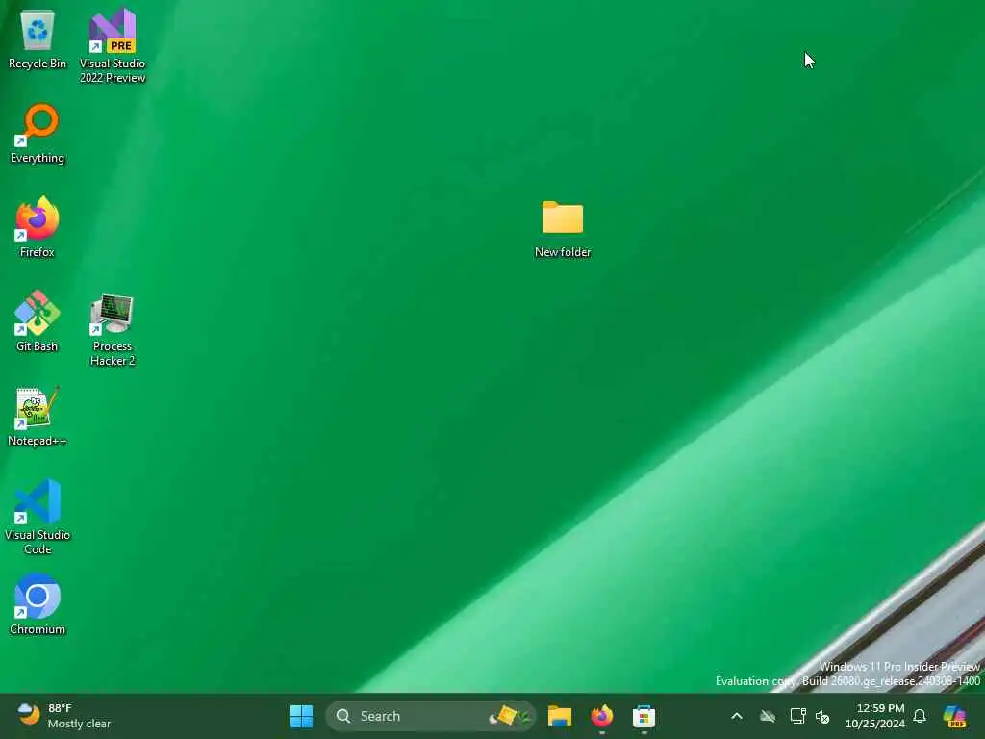The height and width of the screenshot is (739, 985).
Task: Click the muted volume tray icon
Action: tap(822, 716)
